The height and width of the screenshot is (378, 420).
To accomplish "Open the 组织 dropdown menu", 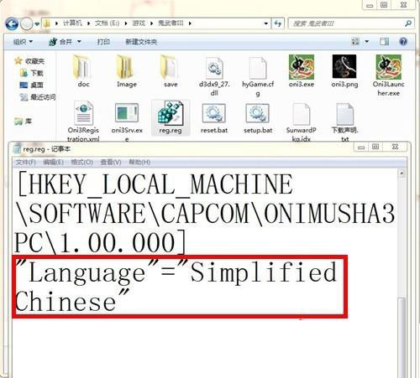I will (x=23, y=42).
